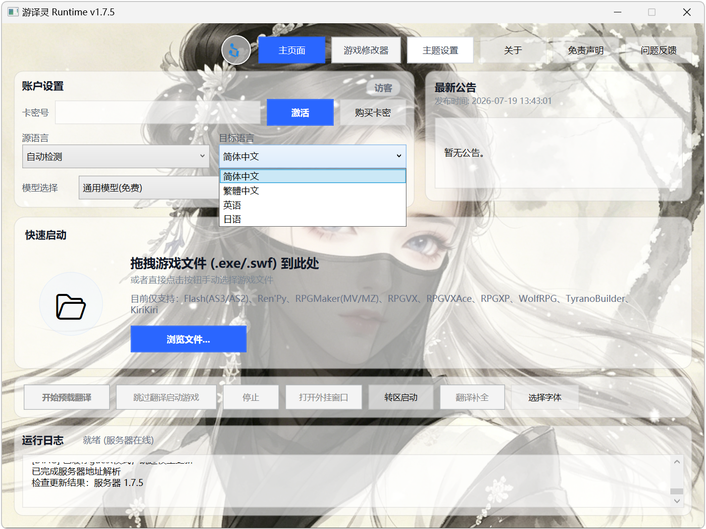Pick 日语 from the target language list
Image resolution: width=706 pixels, height=529 pixels.
(x=312, y=219)
